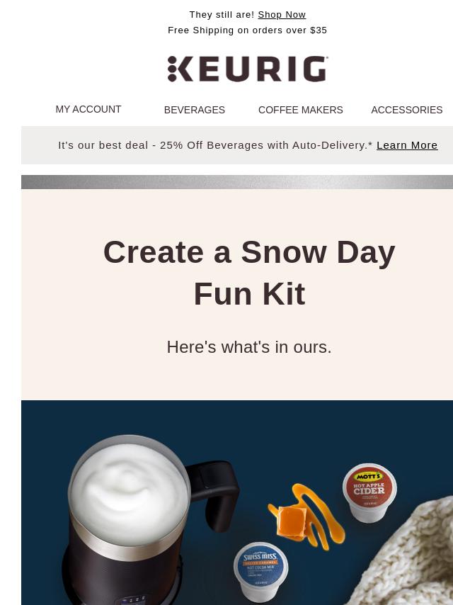Click the "Here's what's in ours." subheading
The height and width of the screenshot is (605, 453).
tap(249, 347)
